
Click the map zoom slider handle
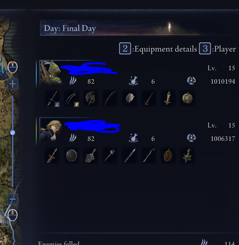pyautogui.click(x=13, y=133)
